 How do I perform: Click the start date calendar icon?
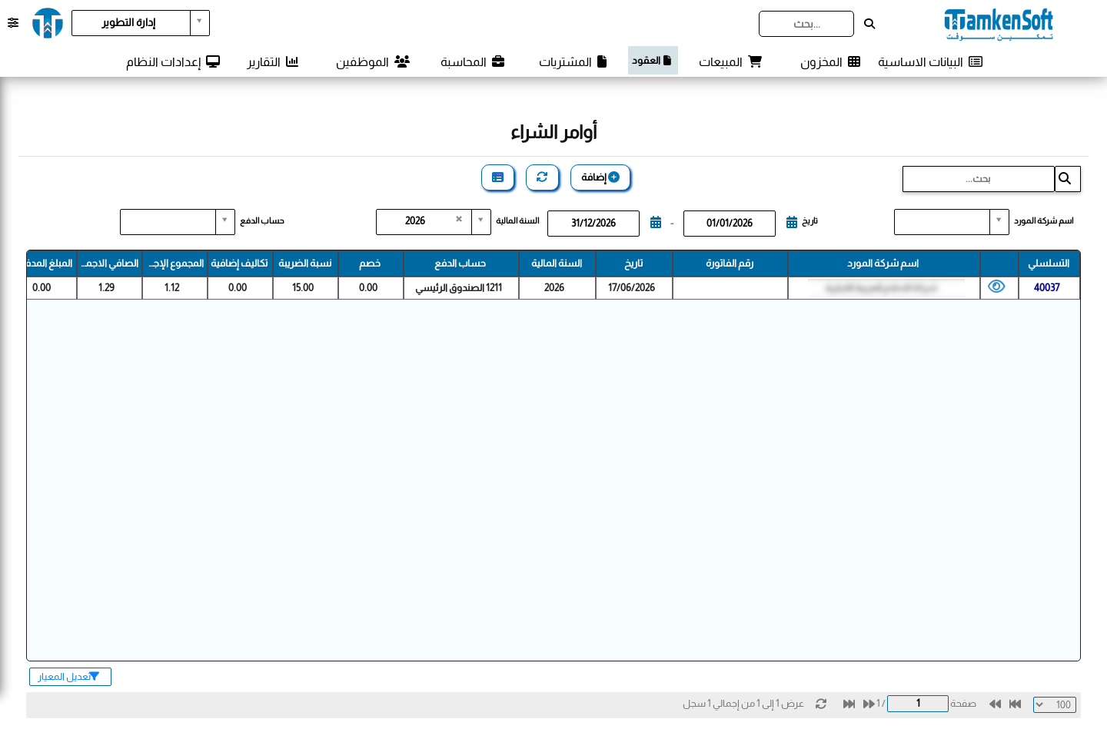(x=792, y=223)
